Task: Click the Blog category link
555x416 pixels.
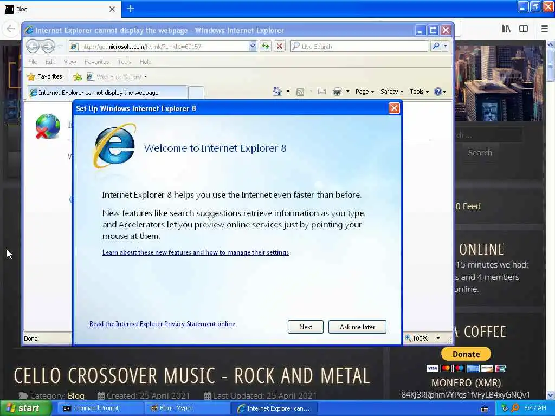Action: coord(76,396)
